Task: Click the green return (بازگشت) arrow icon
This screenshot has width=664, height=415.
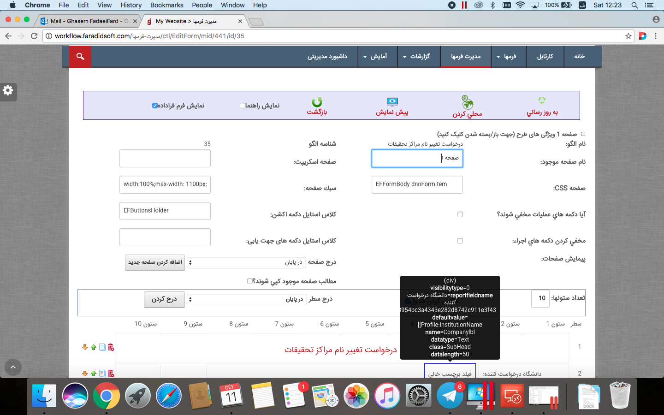Action: click(317, 102)
